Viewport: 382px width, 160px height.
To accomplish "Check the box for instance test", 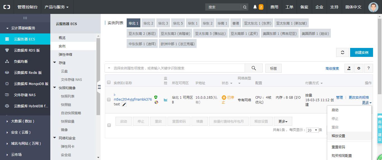I will point(109,100).
